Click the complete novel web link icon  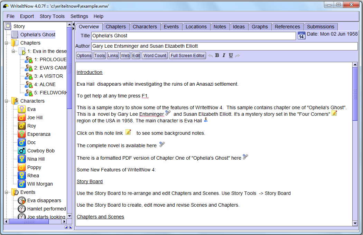click(x=162, y=144)
